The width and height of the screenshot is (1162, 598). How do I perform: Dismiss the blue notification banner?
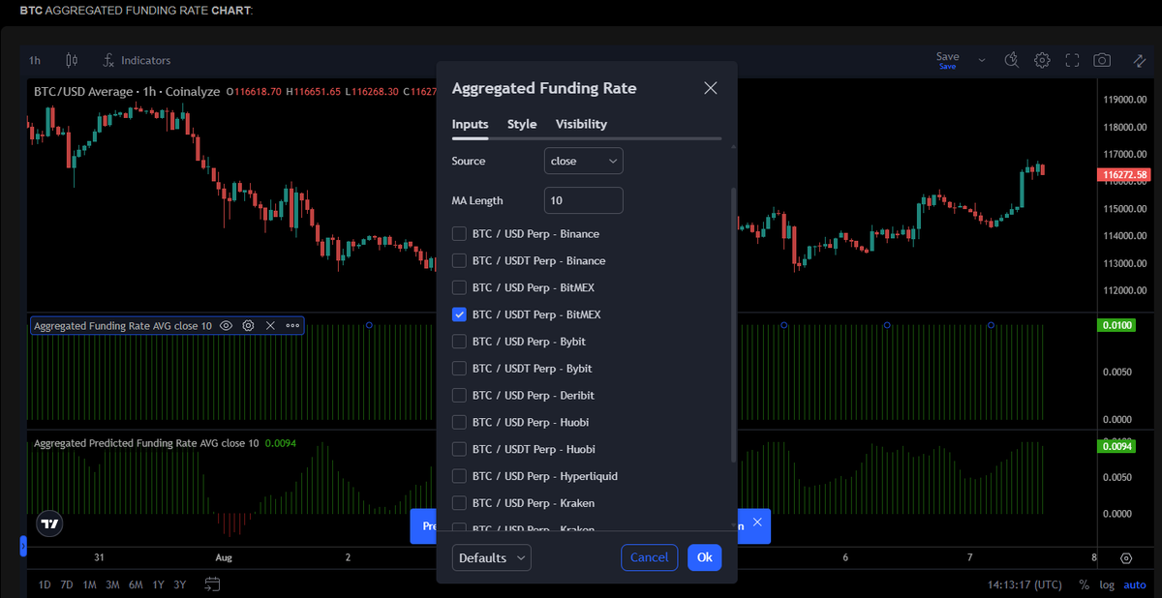[757, 523]
